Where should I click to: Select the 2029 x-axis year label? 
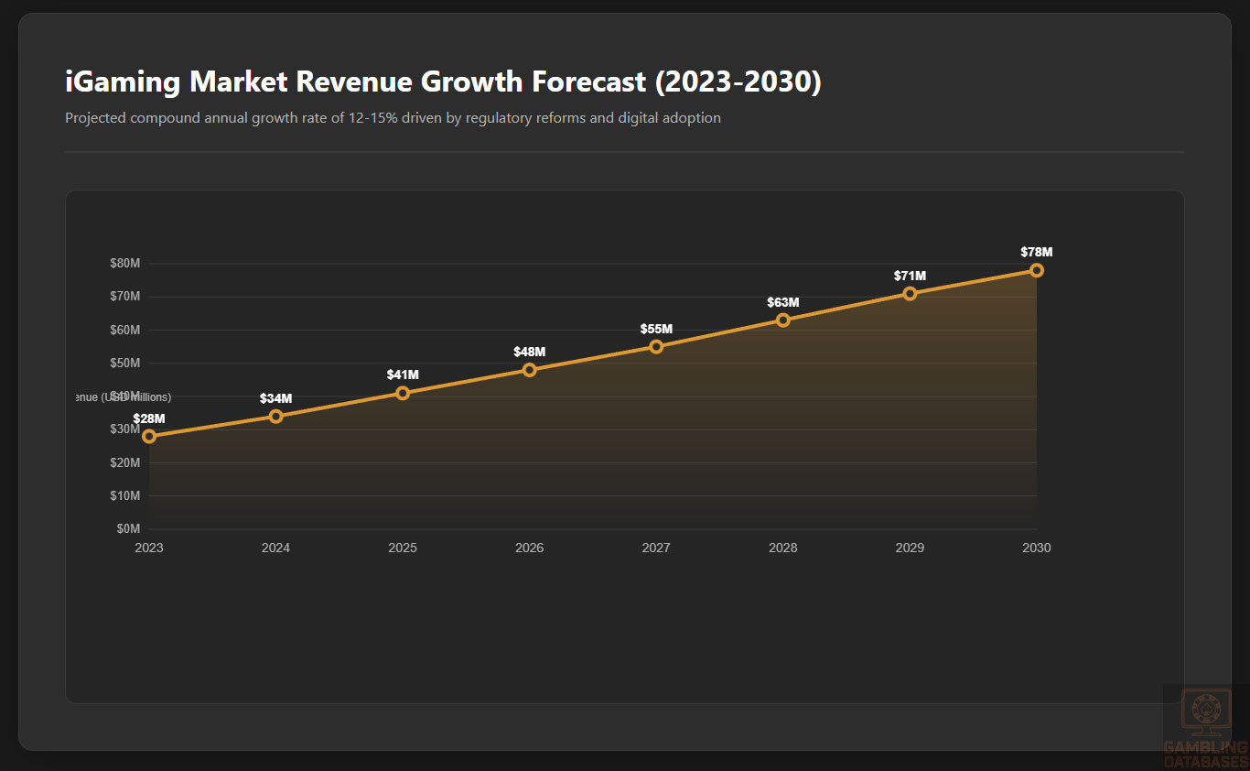coord(910,548)
